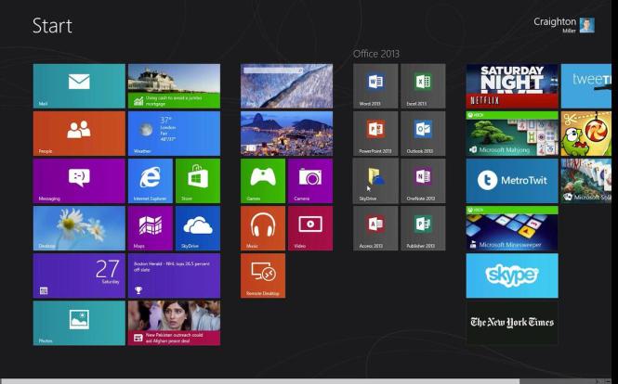Launch the Xbox Games tile
Image resolution: width=618 pixels, height=384 pixels.
point(263,181)
